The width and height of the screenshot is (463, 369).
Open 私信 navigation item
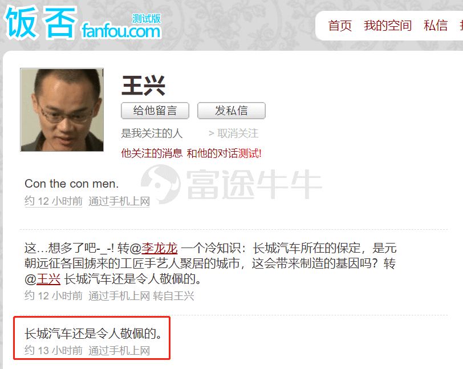click(436, 26)
